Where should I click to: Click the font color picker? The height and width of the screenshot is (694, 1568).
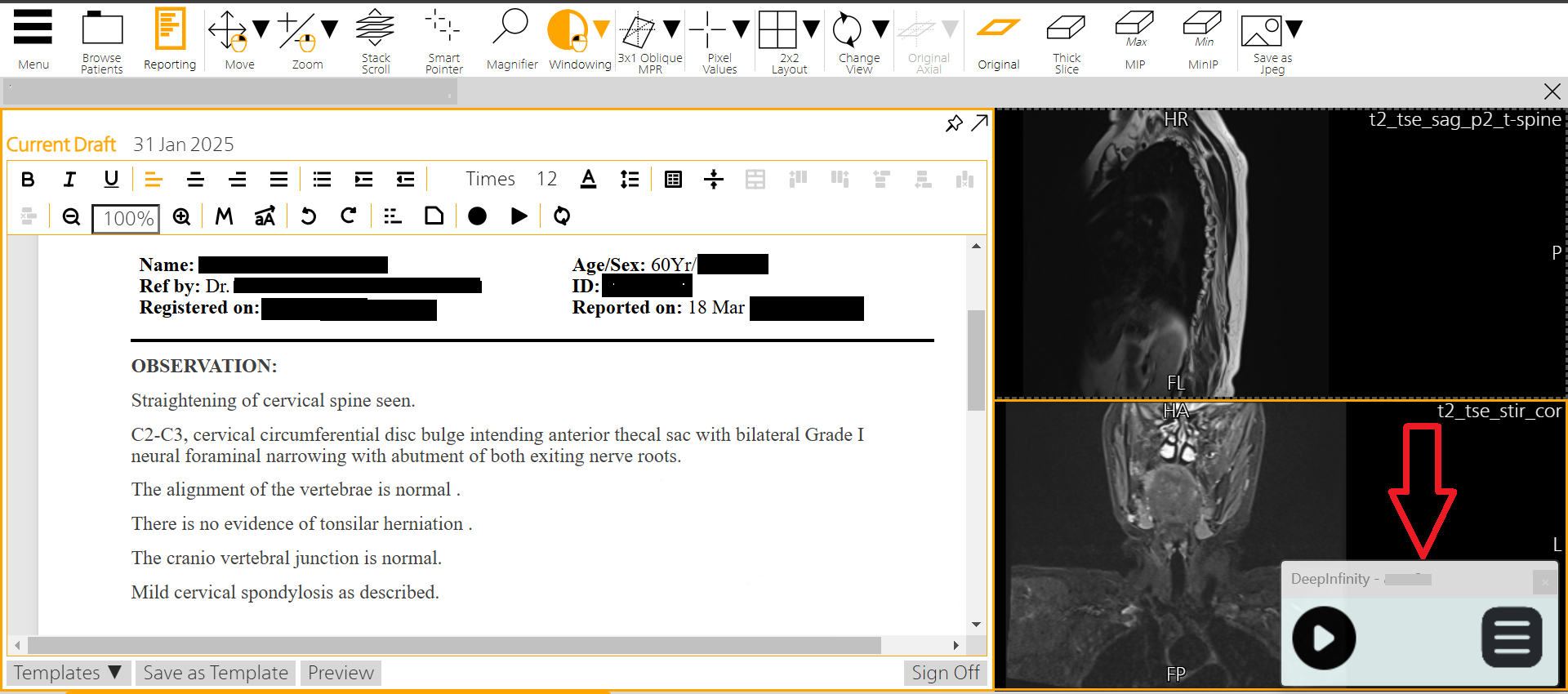pos(588,180)
